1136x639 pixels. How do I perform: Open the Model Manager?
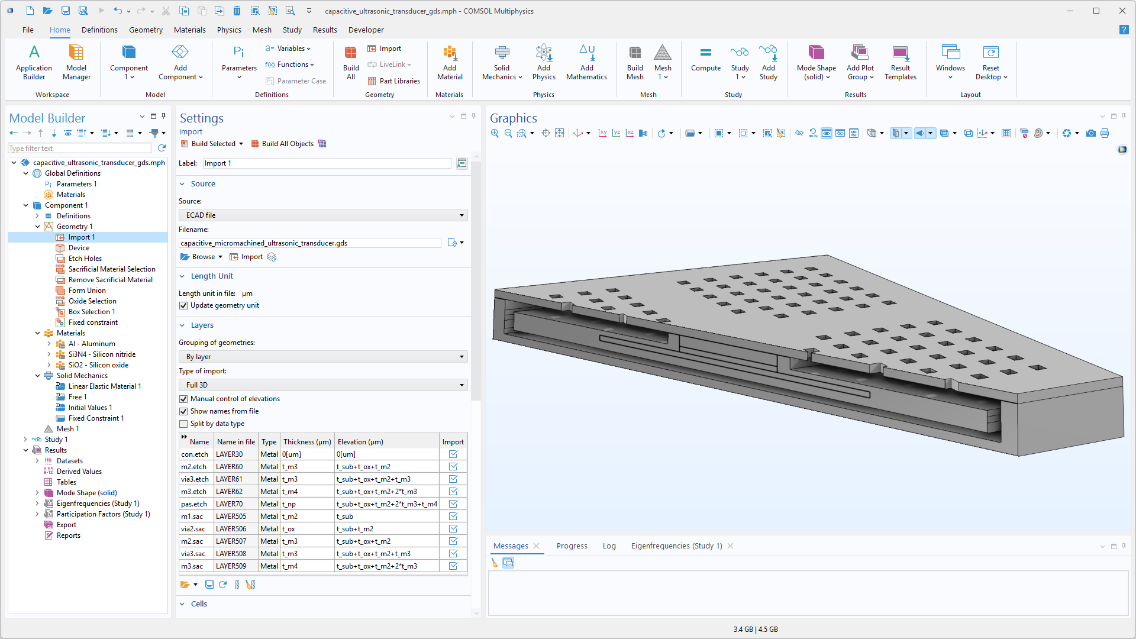[x=76, y=62]
